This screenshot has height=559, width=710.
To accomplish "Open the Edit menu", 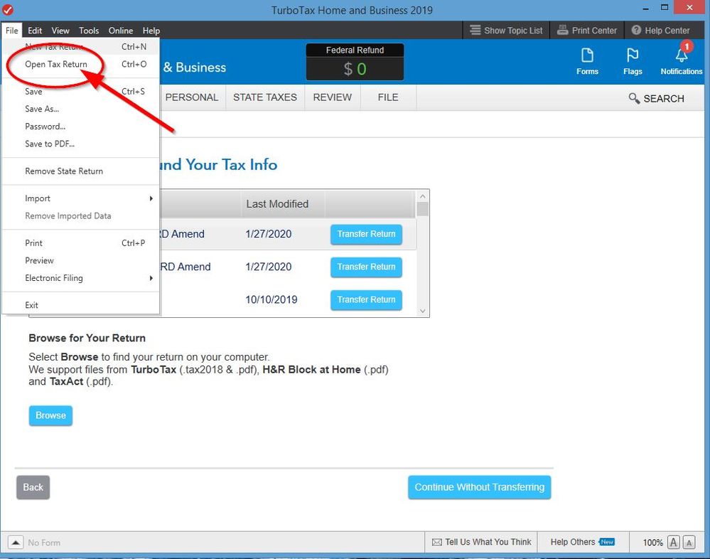I will [35, 31].
